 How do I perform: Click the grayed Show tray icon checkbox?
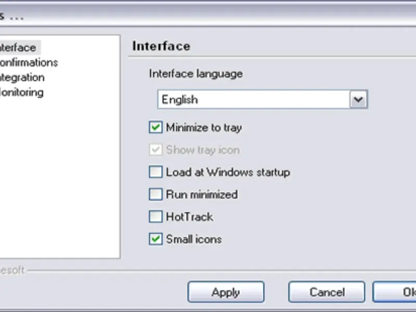coord(155,150)
